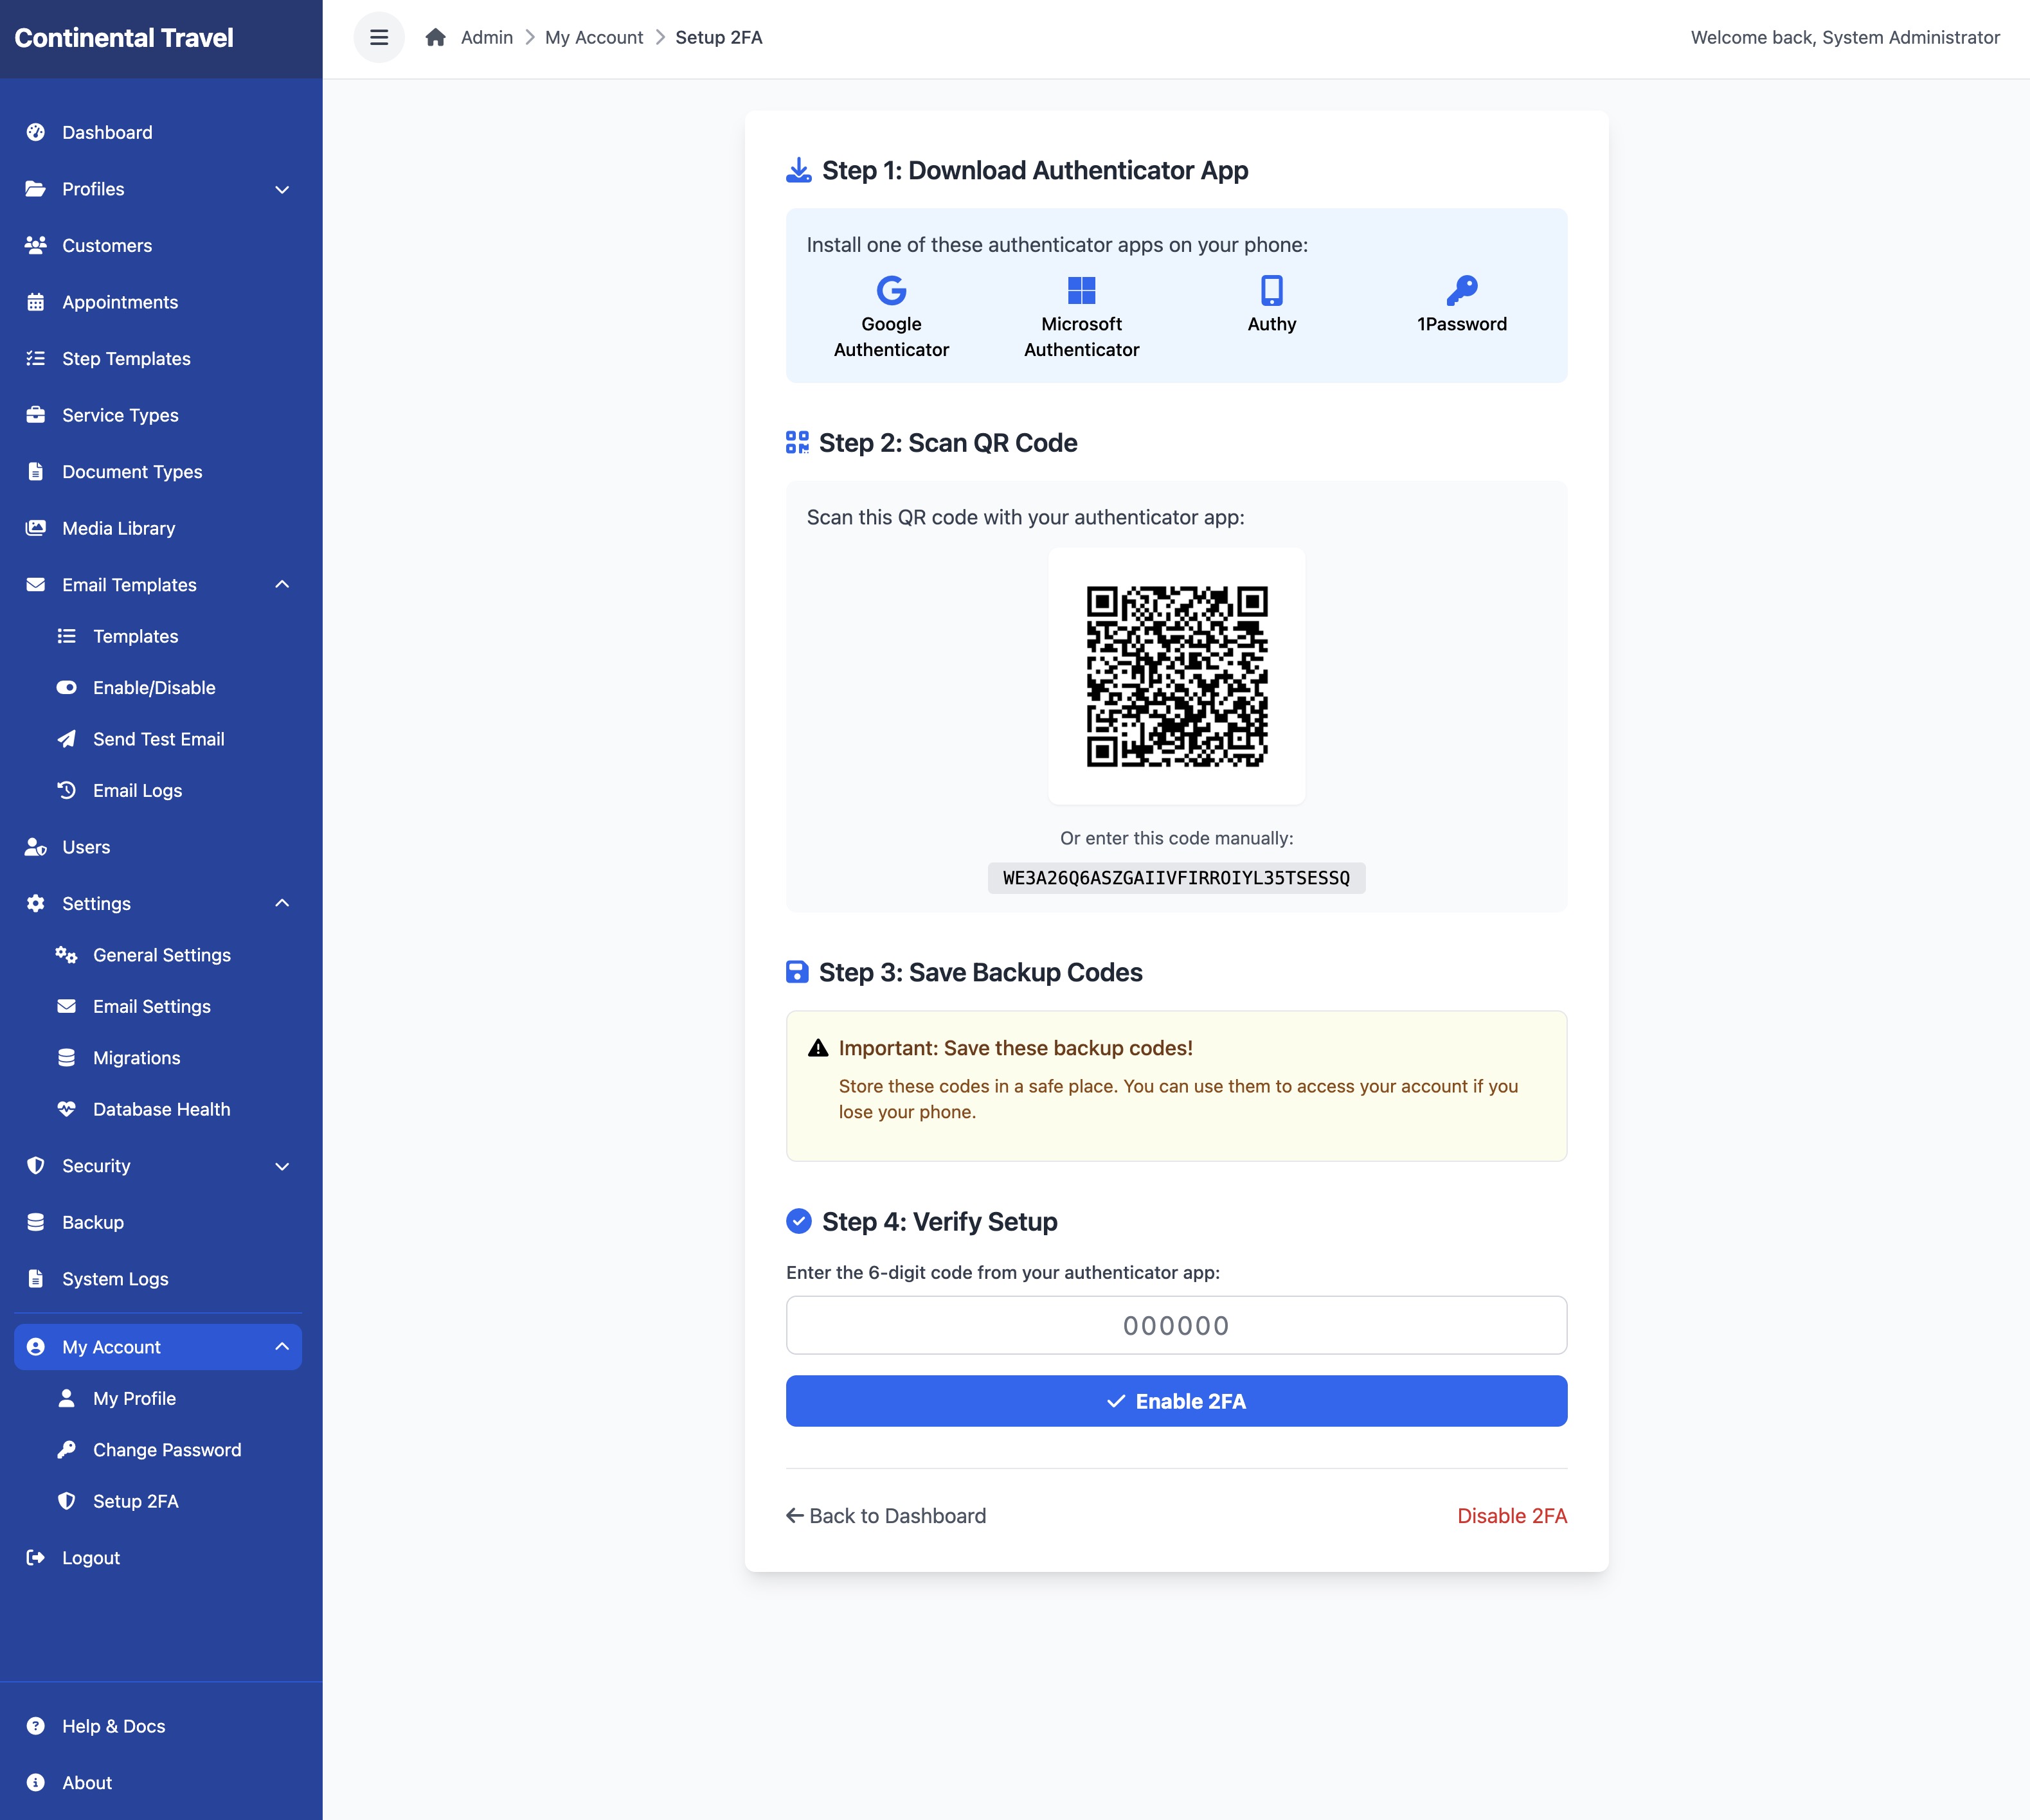Click the Admin breadcrumb link
Screen dimensions: 2030x1820
[487, 38]
